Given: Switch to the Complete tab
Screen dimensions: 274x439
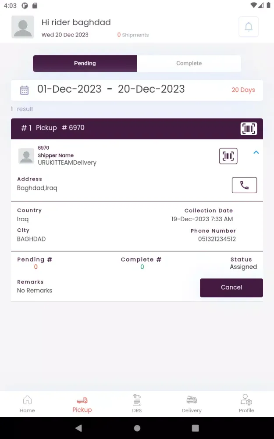Looking at the screenshot, I should coord(189,63).
